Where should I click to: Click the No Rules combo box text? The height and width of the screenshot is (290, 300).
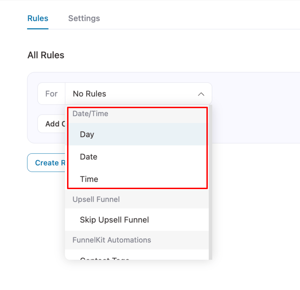pyautogui.click(x=89, y=94)
